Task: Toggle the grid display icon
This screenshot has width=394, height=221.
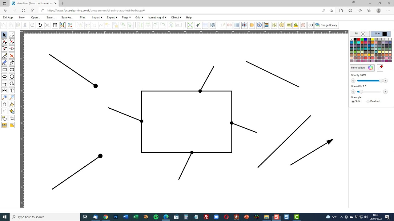Action: [205, 25]
